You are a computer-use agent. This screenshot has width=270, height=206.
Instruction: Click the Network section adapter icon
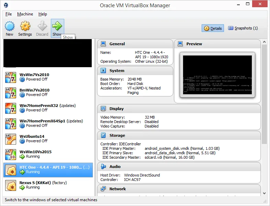coord(103,189)
